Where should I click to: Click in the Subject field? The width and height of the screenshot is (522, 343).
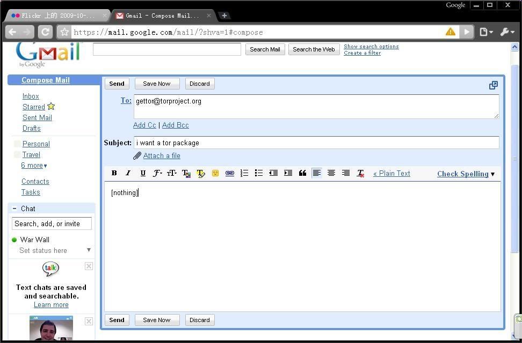316,143
